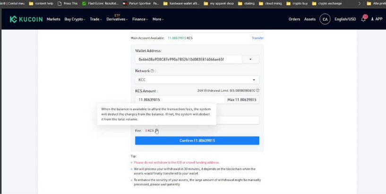Open Assets in the header
Screen dimensions: 386x194
309,19
